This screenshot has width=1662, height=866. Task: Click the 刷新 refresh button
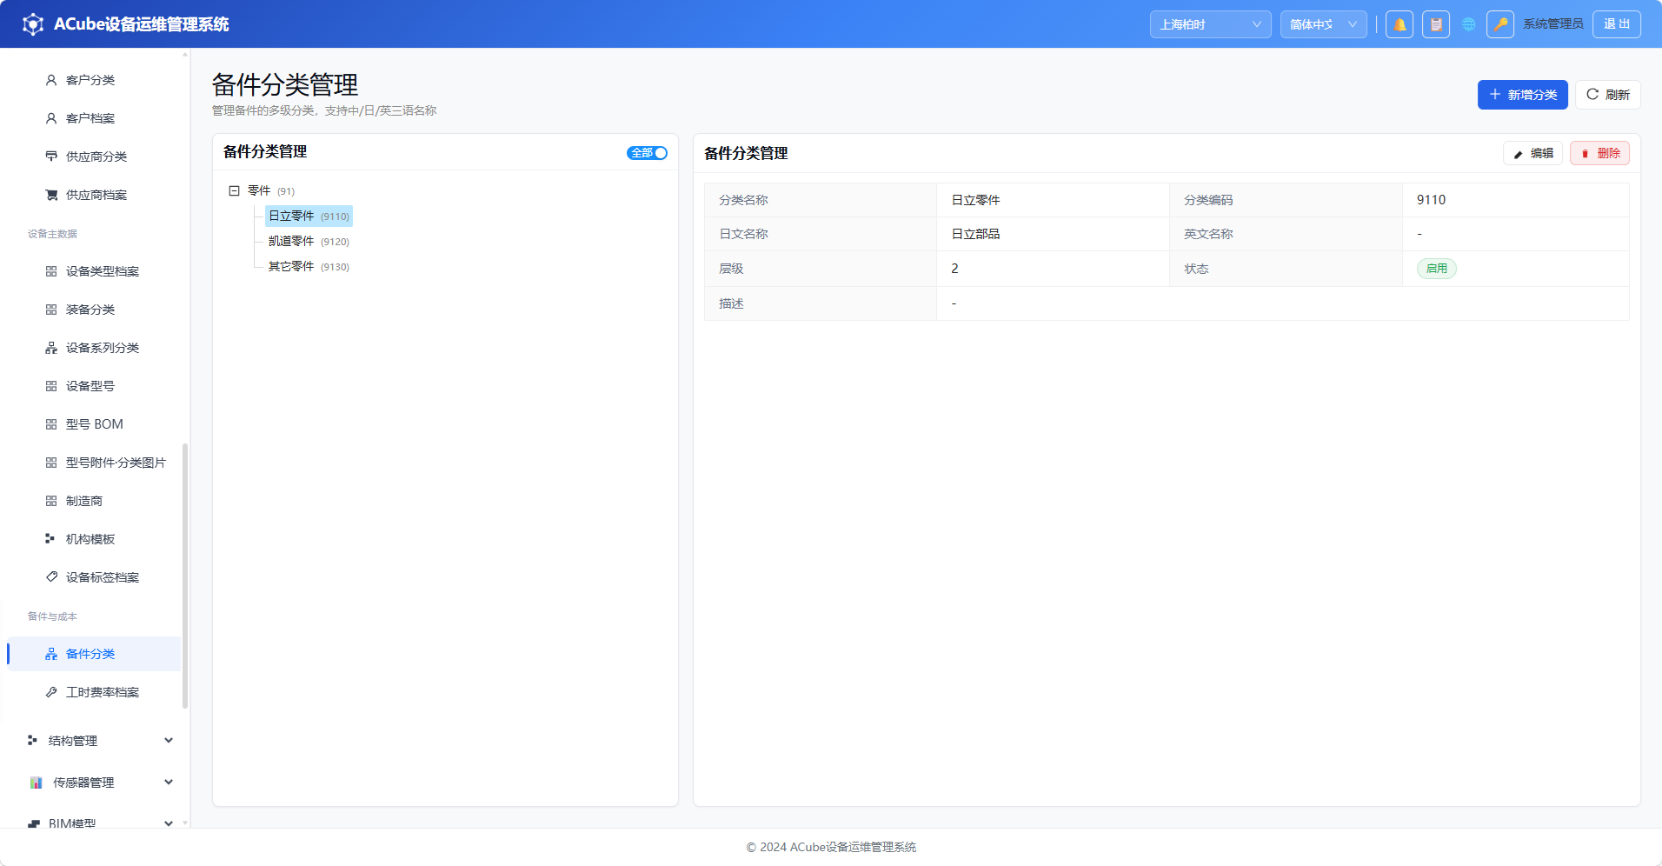[1608, 95]
